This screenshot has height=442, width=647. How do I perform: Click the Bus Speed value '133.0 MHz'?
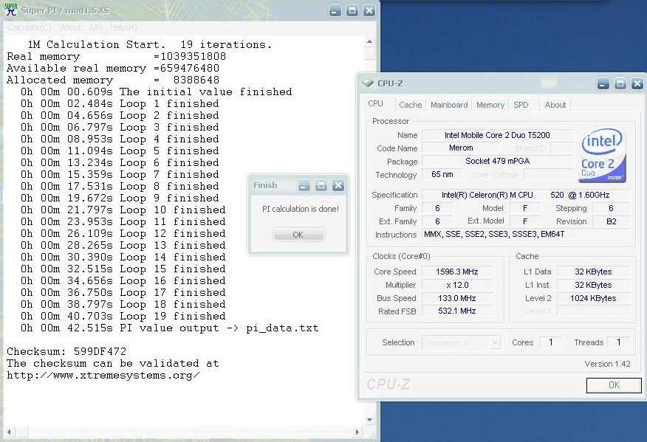pos(456,298)
